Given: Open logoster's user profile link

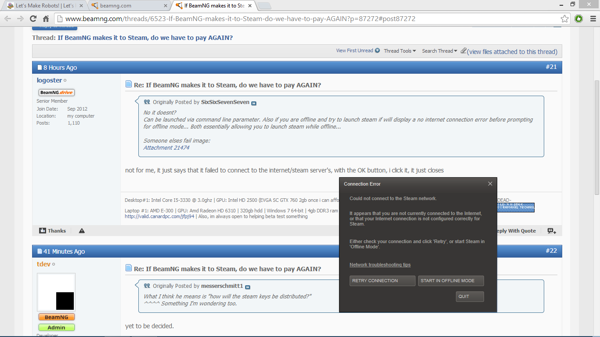Looking at the screenshot, I should (x=49, y=80).
